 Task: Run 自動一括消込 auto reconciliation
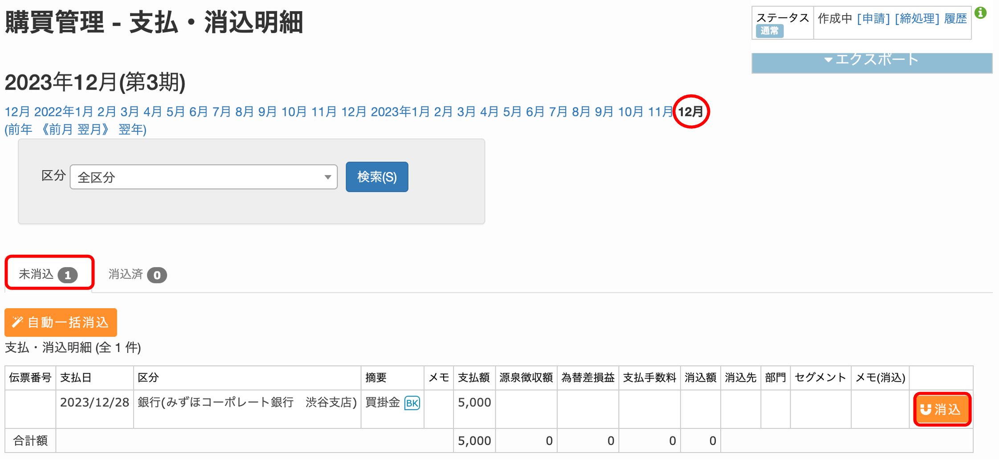tap(61, 322)
